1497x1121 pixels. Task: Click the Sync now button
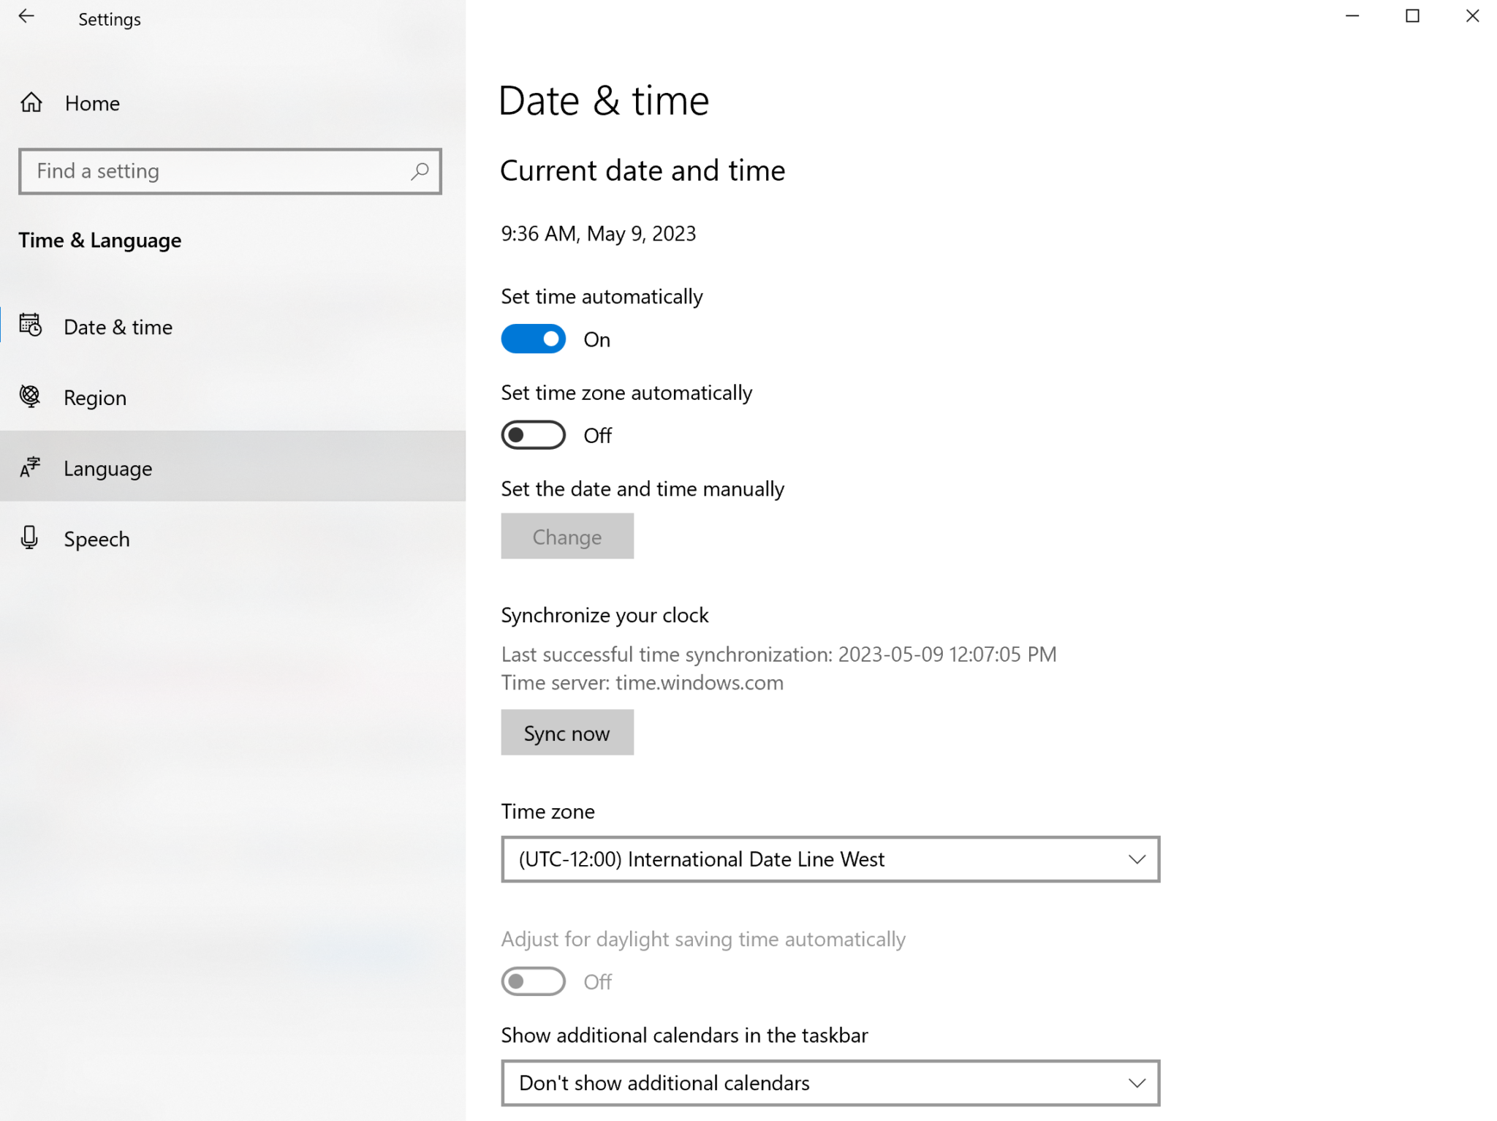click(566, 732)
